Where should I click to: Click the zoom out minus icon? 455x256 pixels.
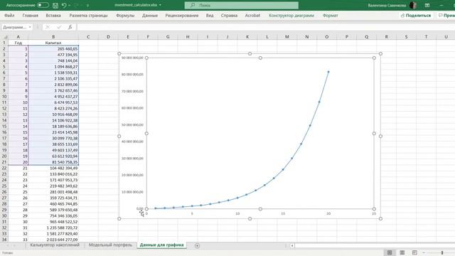click(424, 253)
